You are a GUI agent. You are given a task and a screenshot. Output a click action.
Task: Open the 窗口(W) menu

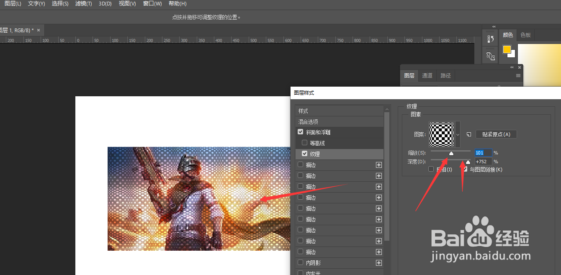[x=152, y=4]
